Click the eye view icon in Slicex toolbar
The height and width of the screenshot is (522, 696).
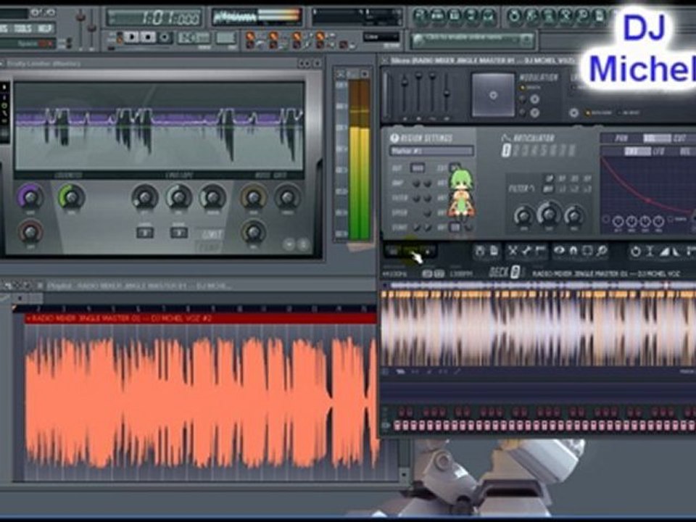559,252
